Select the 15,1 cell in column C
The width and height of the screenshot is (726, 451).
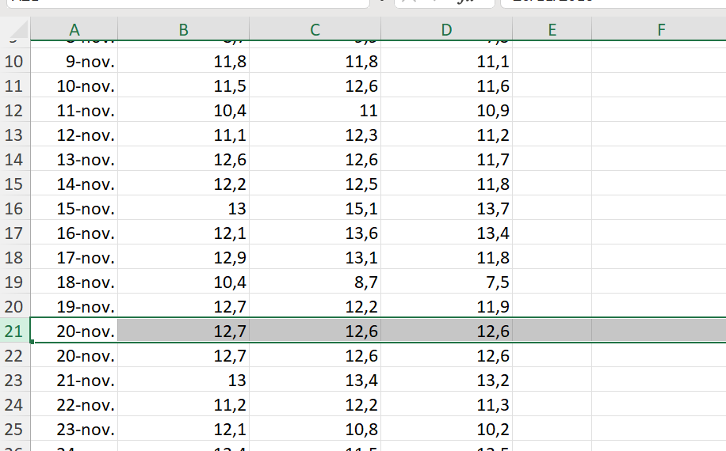pyautogui.click(x=315, y=209)
